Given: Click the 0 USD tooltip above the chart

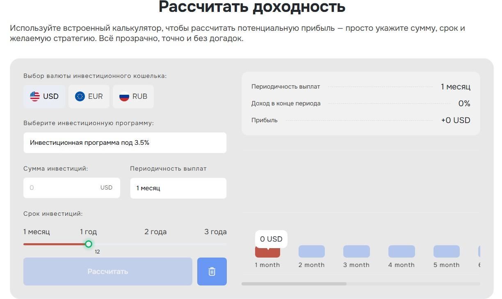Looking at the screenshot, I should click(271, 239).
